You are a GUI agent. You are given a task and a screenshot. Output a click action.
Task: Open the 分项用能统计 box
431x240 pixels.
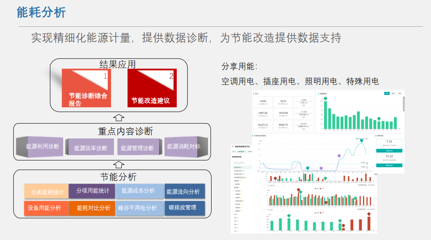pyautogui.click(x=92, y=191)
